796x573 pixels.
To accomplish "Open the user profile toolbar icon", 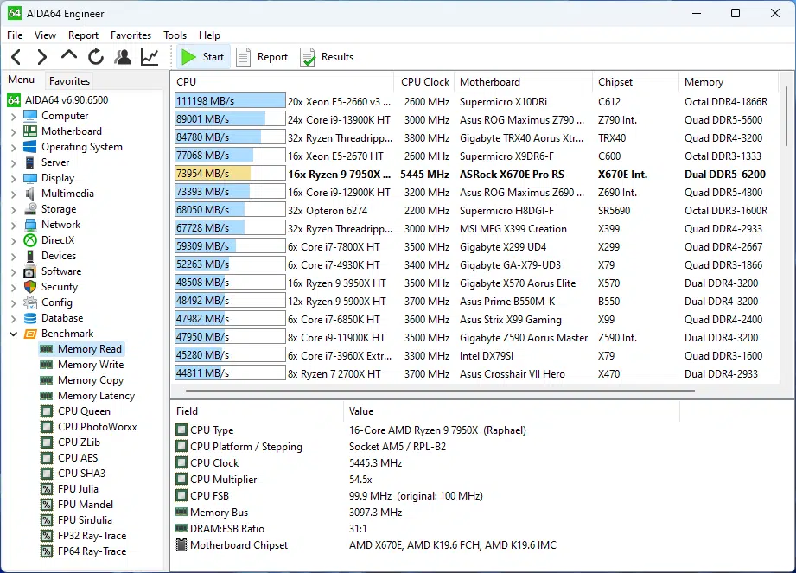I will pyautogui.click(x=123, y=57).
